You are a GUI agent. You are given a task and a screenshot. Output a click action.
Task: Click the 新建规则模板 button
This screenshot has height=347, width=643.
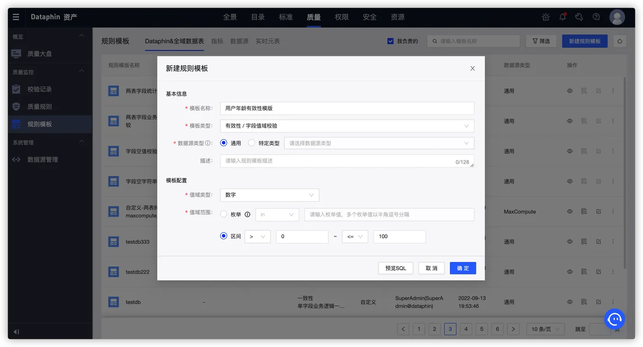pyautogui.click(x=585, y=41)
